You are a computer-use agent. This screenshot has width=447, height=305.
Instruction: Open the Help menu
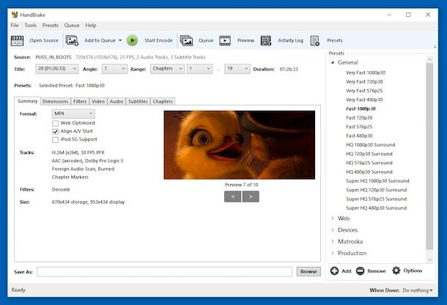91,26
